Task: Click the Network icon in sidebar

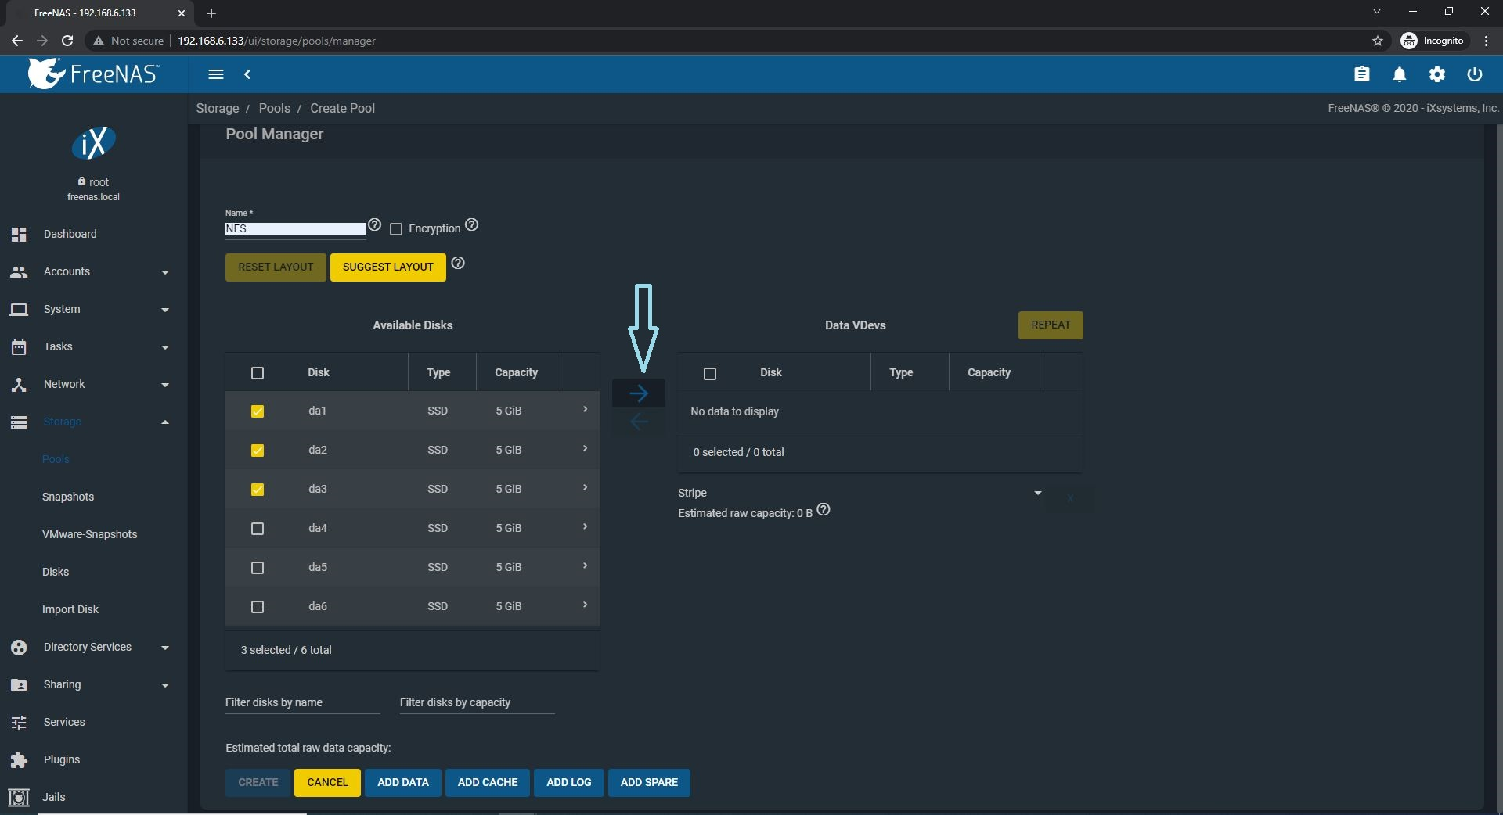Action: point(19,384)
